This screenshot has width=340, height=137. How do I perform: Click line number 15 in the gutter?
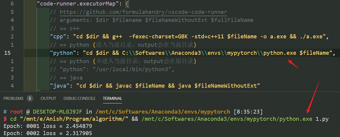[7, 53]
